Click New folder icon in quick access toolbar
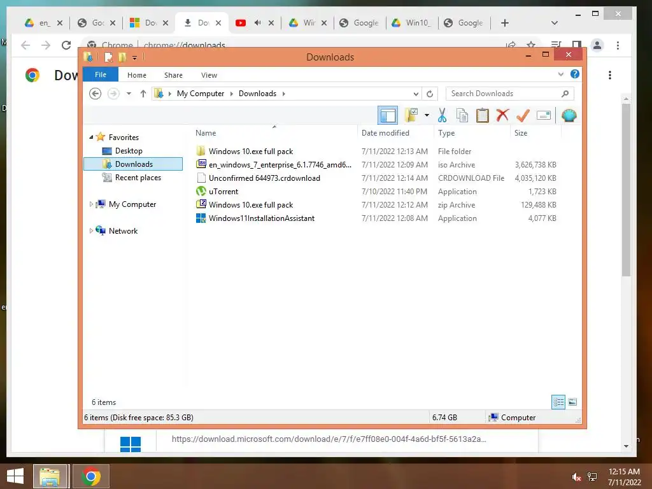This screenshot has width=652, height=489. (122, 57)
